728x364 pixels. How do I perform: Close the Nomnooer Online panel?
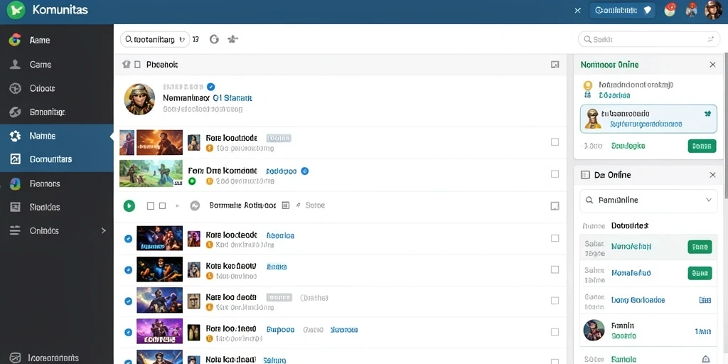(712, 65)
